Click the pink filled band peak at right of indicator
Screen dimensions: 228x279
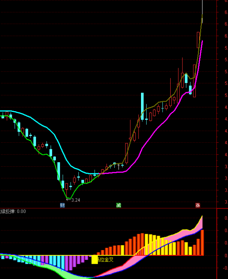click(200, 222)
